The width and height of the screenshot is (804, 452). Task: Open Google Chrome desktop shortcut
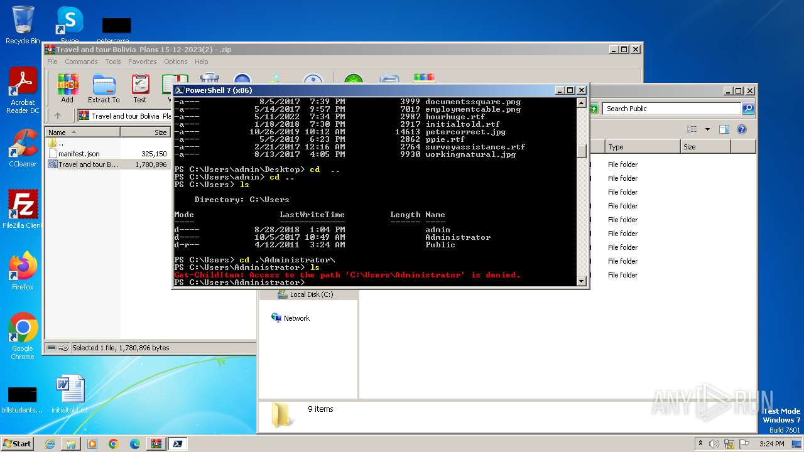(x=23, y=336)
